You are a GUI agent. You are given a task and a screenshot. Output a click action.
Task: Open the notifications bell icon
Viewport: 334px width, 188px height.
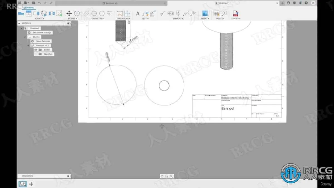click(x=300, y=3)
